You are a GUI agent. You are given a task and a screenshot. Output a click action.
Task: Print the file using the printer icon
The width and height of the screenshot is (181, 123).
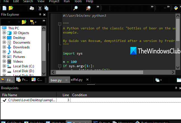point(32,8)
